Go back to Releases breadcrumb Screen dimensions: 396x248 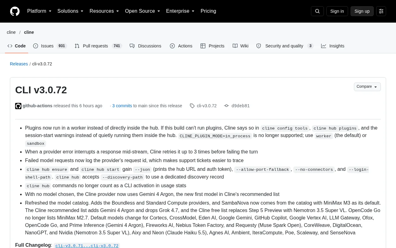(19, 64)
